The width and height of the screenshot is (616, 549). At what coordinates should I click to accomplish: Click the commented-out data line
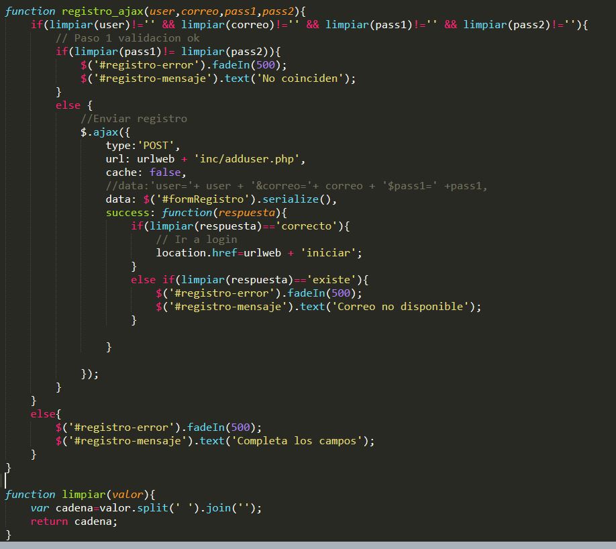[296, 186]
